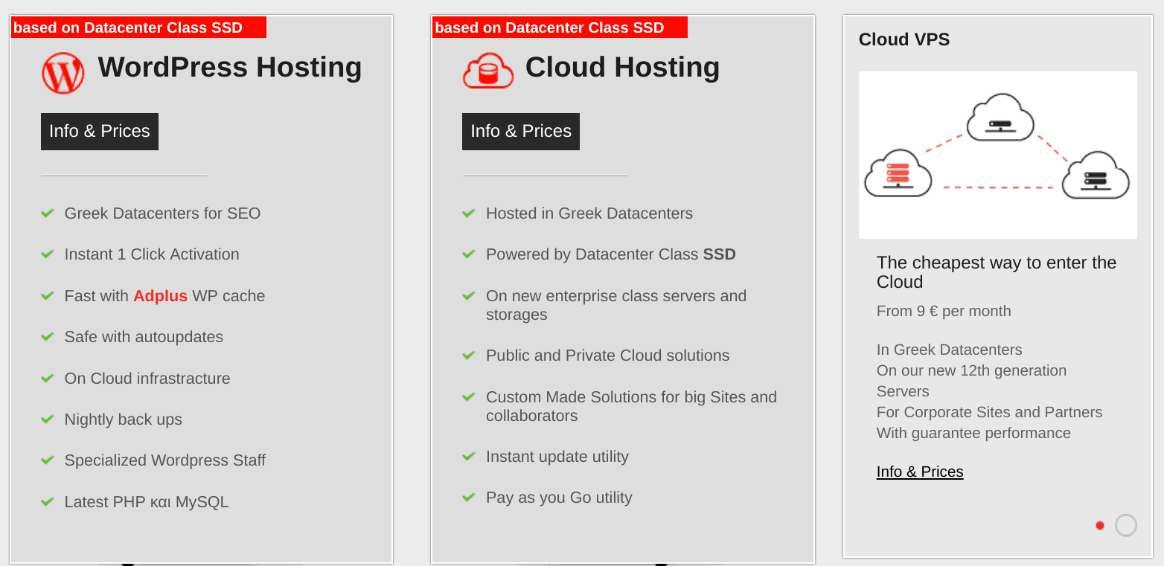This screenshot has height=566, width=1164.
Task: Click checkmark beside Hosted in Greek Datacenters
Action: (469, 213)
